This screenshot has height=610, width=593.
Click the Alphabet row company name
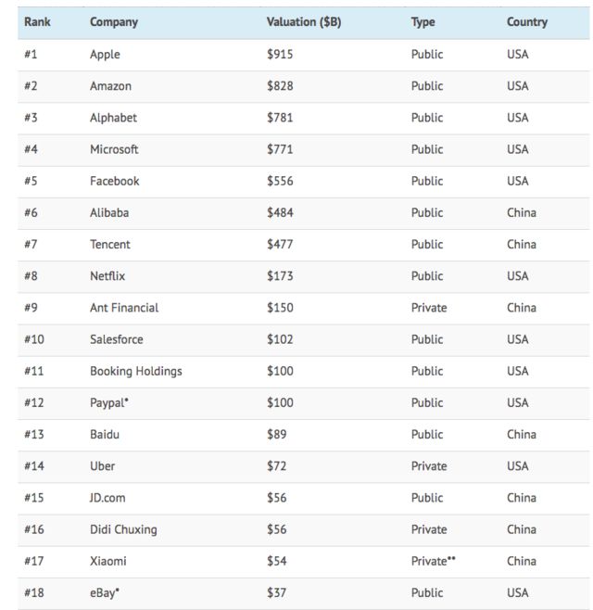tap(113, 118)
